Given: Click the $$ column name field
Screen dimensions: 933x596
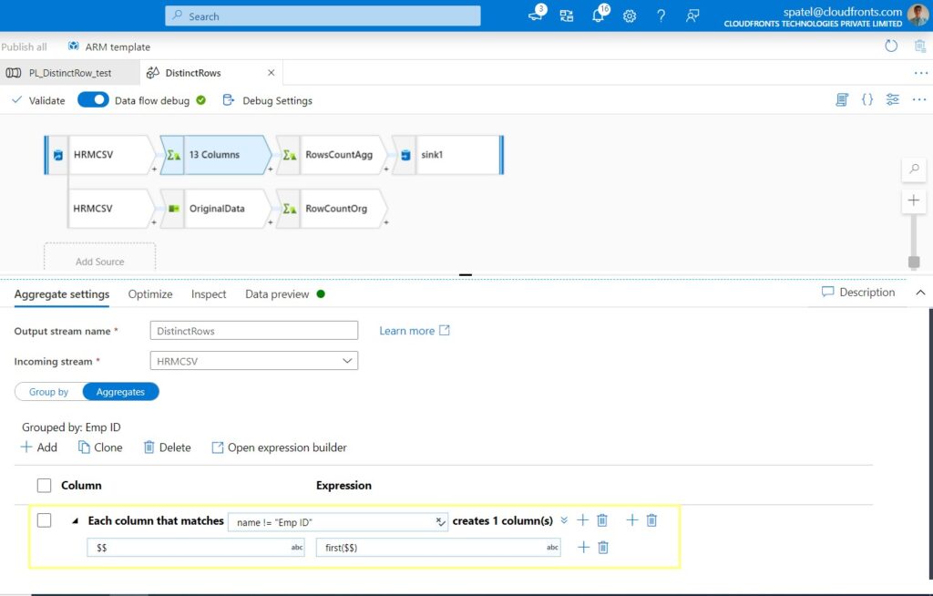Looking at the screenshot, I should (196, 547).
